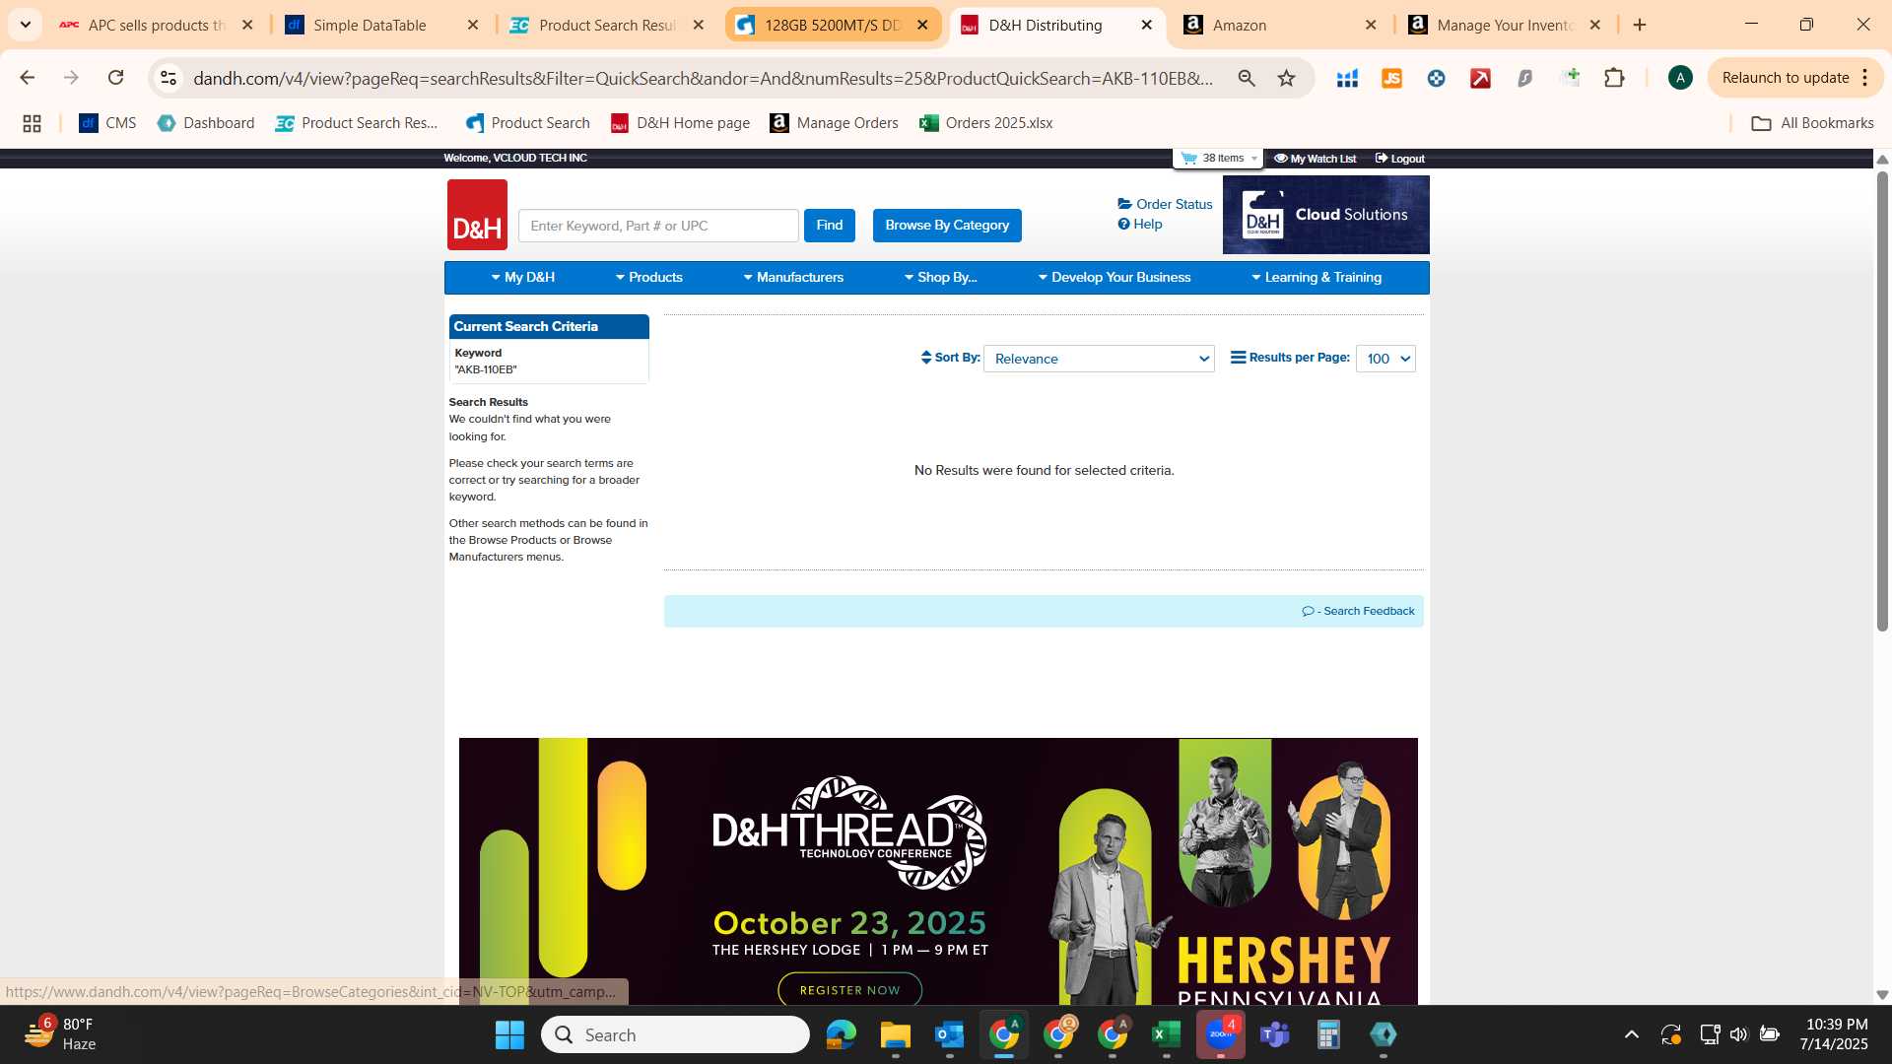Viewport: 1892px width, 1064px height.
Task: Expand Develop Your Business menu
Action: pyautogui.click(x=1115, y=278)
